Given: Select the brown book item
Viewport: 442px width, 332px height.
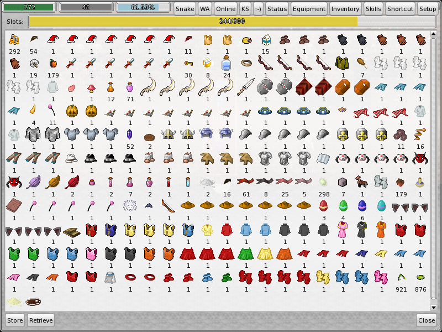Looking at the screenshot, I should (x=13, y=206).
